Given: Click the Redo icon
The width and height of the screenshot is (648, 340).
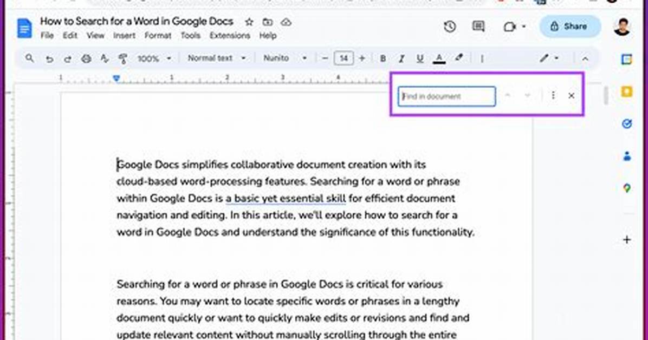Looking at the screenshot, I should 67,58.
